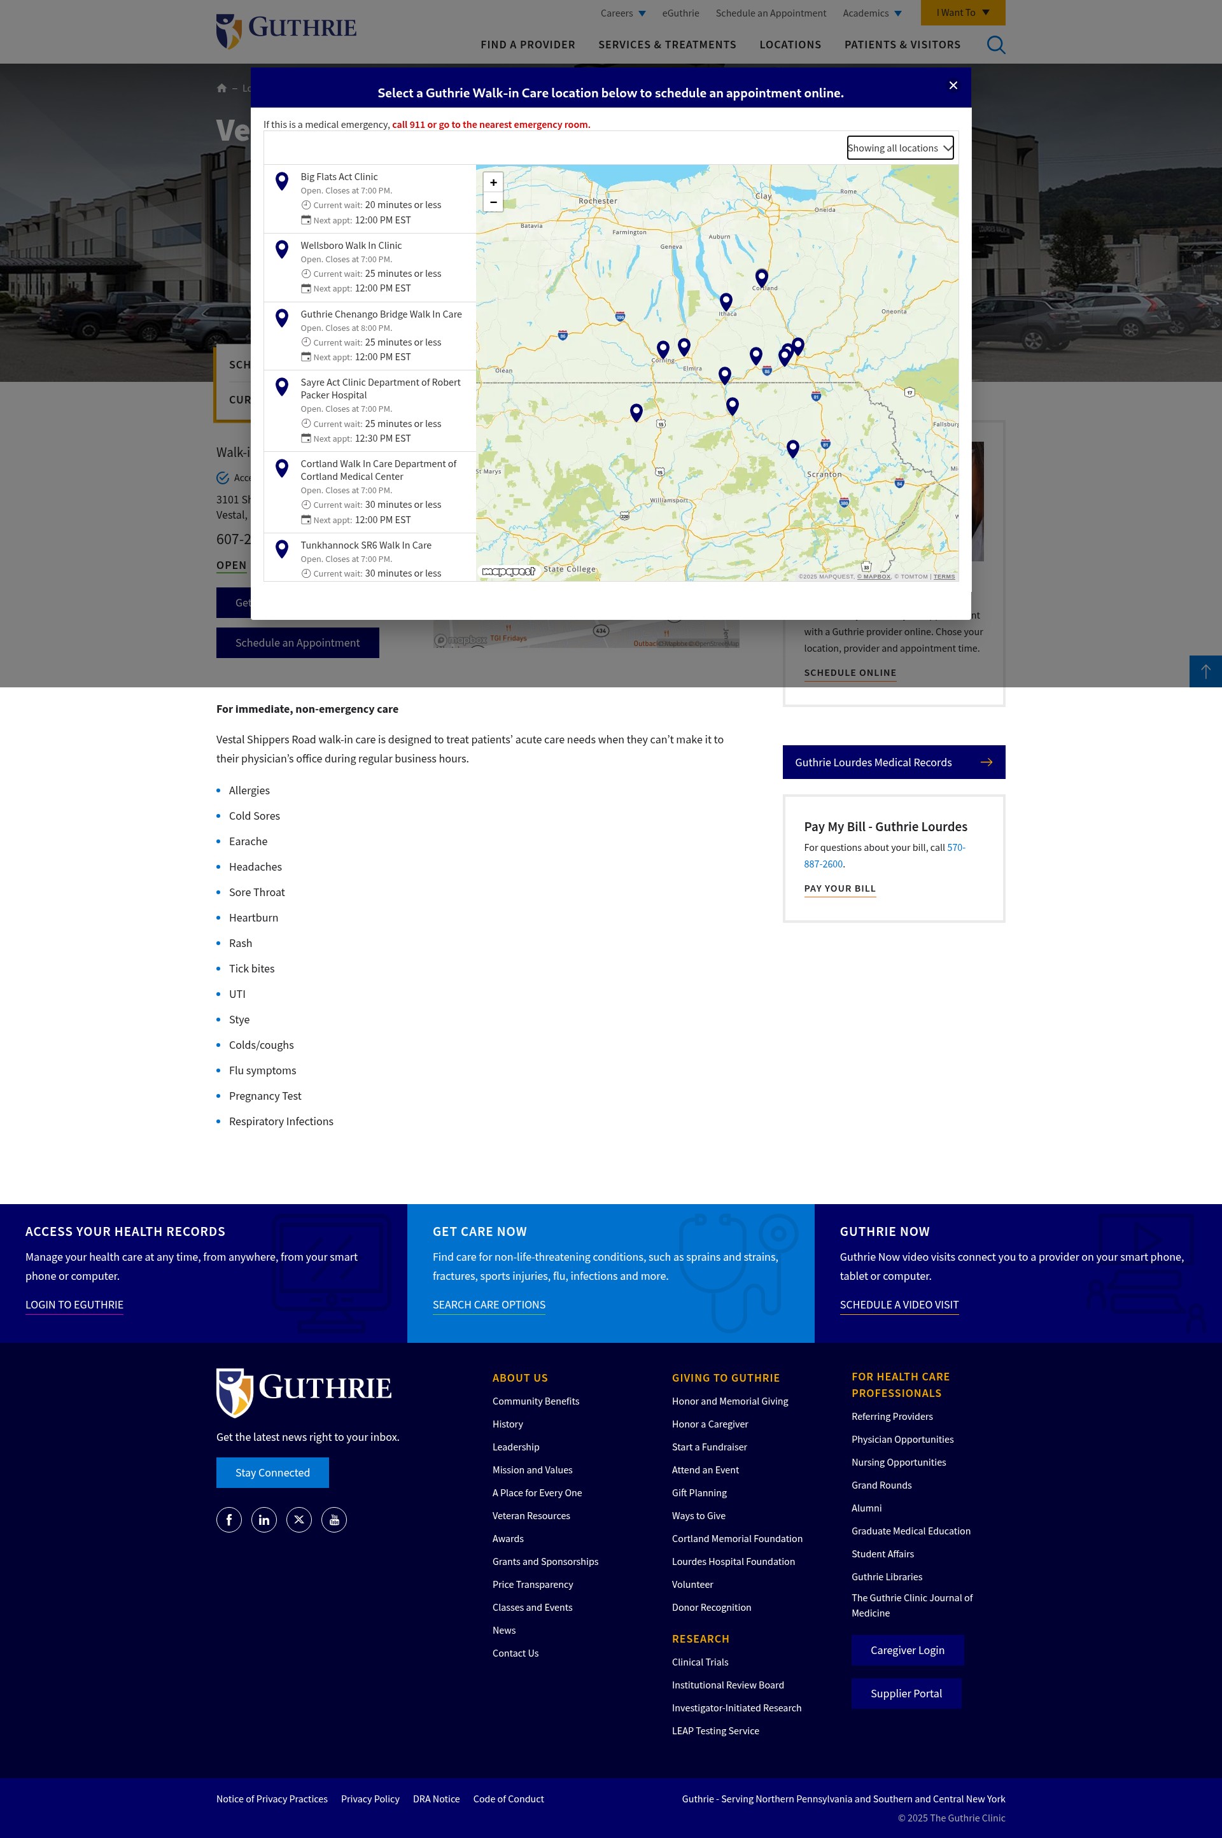Select Tunkhannock SR6 Walk In Care title
This screenshot has width=1222, height=1838.
(367, 545)
